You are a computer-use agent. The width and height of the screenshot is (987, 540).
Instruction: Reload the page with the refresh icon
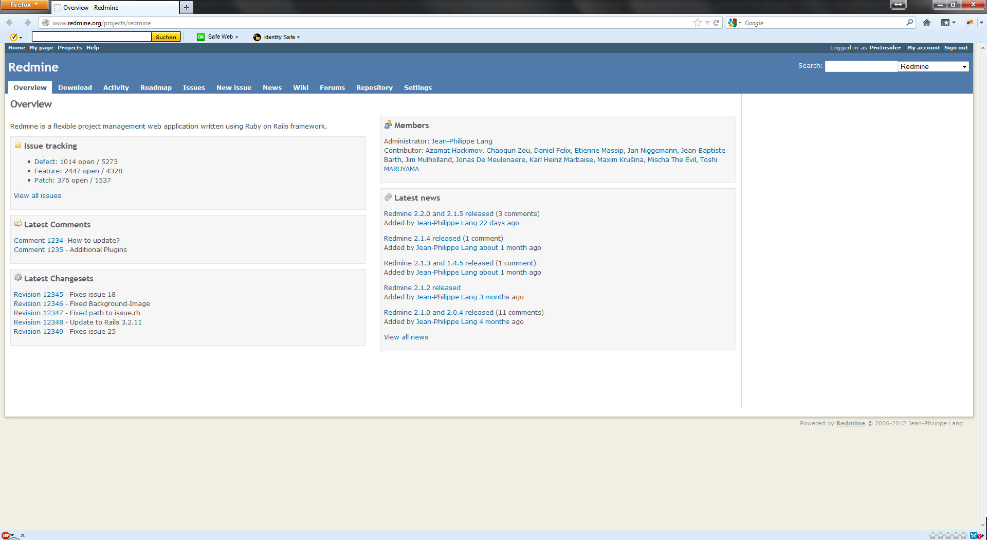(x=716, y=23)
